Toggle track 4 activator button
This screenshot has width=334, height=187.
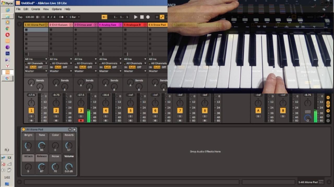click(x=106, y=111)
